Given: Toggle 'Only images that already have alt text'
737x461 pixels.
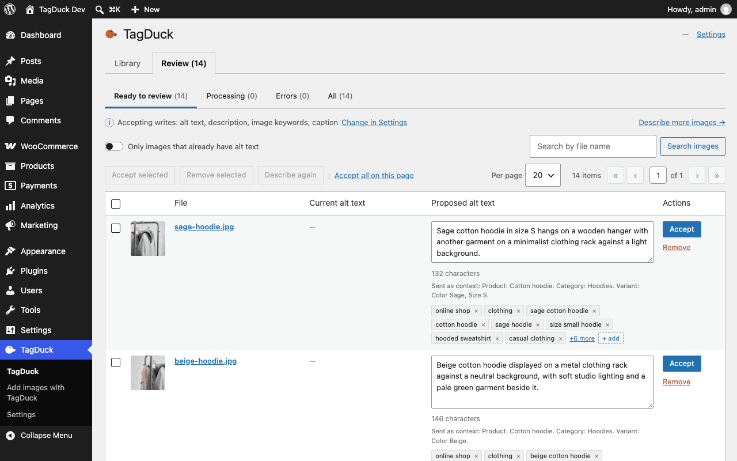Looking at the screenshot, I should (114, 146).
